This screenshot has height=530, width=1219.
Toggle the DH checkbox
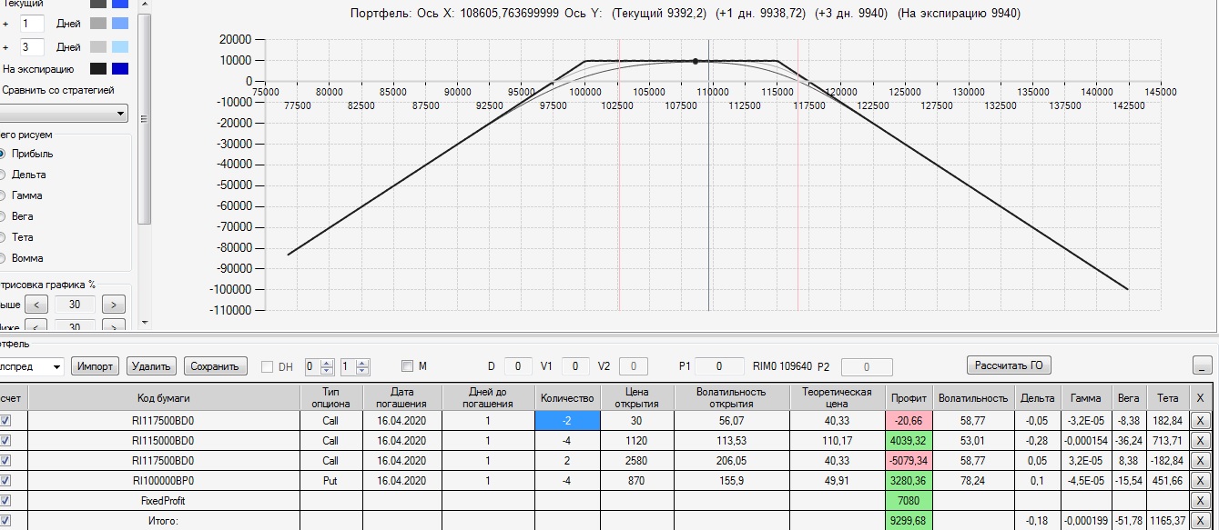268,366
